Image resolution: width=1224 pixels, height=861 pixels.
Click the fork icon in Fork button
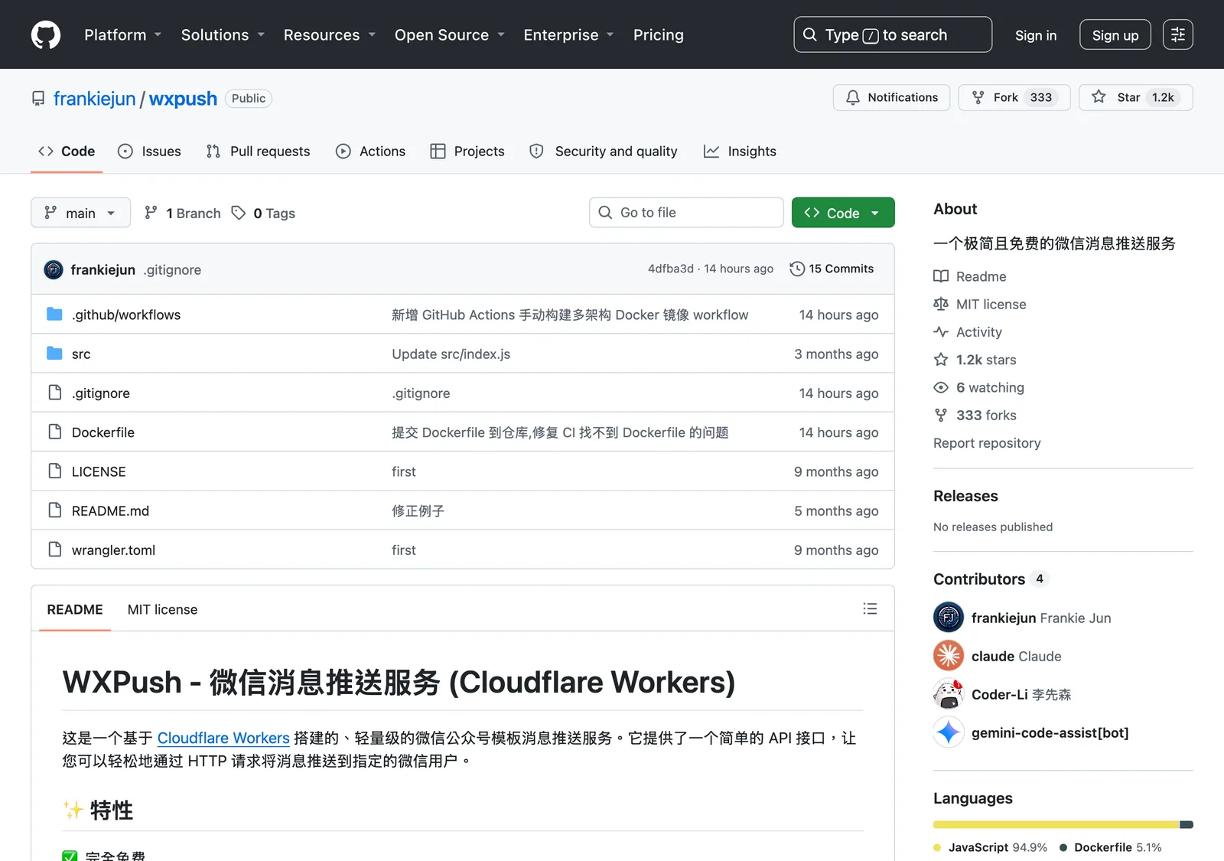pos(978,97)
